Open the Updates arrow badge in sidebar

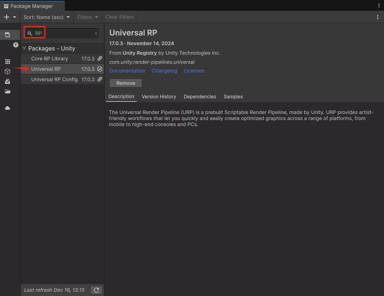point(16,45)
